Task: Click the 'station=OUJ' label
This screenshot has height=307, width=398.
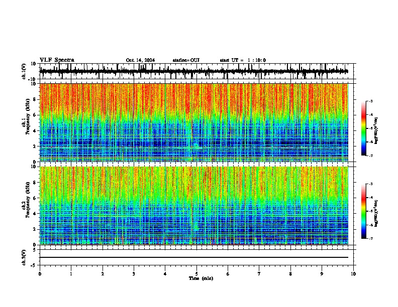Action: tap(186, 60)
